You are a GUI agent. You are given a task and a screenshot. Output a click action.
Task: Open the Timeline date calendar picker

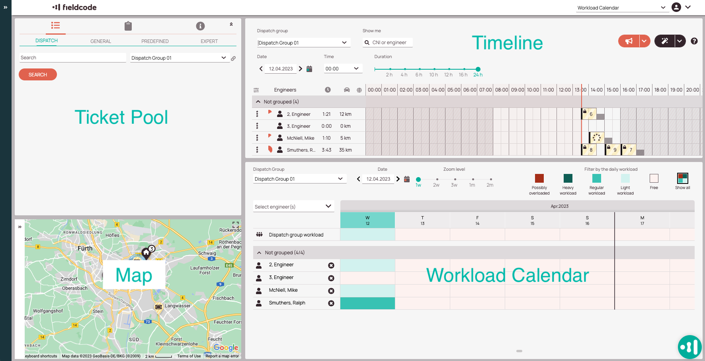tap(309, 69)
